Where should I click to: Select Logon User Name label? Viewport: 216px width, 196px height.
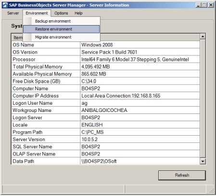pyautogui.click(x=46, y=103)
